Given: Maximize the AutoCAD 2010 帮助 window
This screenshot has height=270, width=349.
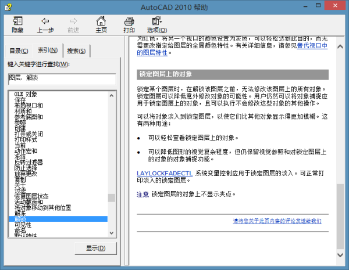Looking at the screenshot, I should point(318,6).
